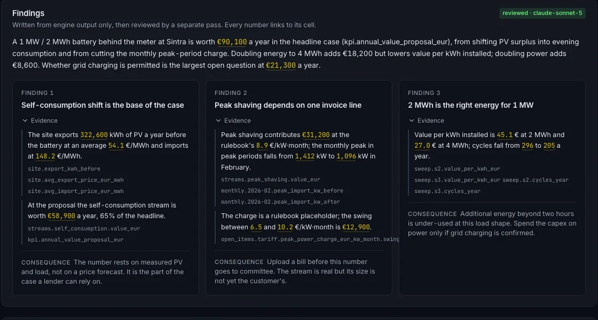Viewport: 598px width, 320px height.
Task: Open the €21,300 grid charging value link
Action: pyautogui.click(x=281, y=65)
